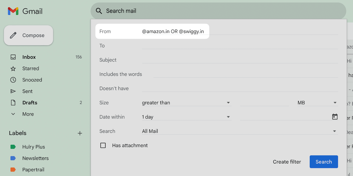Image resolution: width=353 pixels, height=176 pixels.
Task: Open the Size 'greater than' dropdown
Action: click(186, 103)
